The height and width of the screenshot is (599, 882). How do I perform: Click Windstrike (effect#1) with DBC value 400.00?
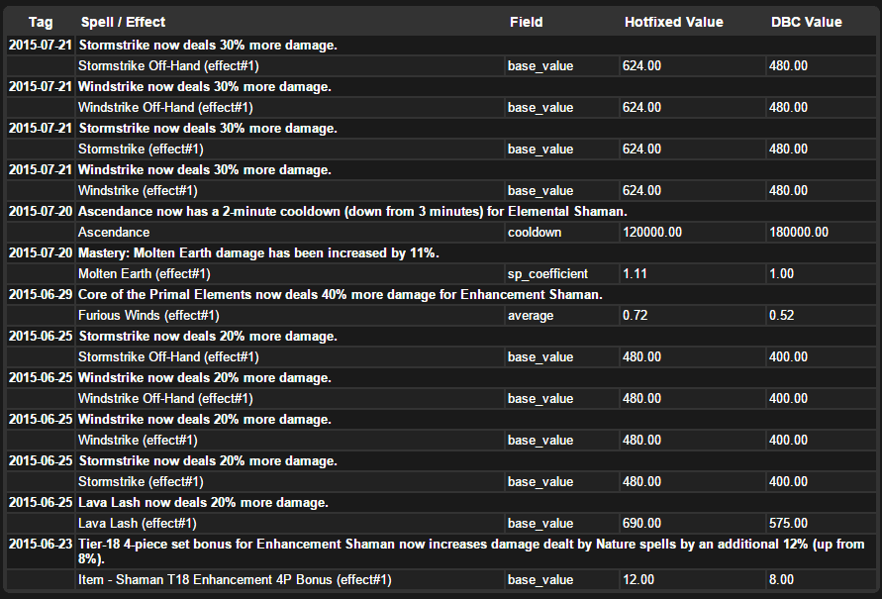[x=138, y=441]
